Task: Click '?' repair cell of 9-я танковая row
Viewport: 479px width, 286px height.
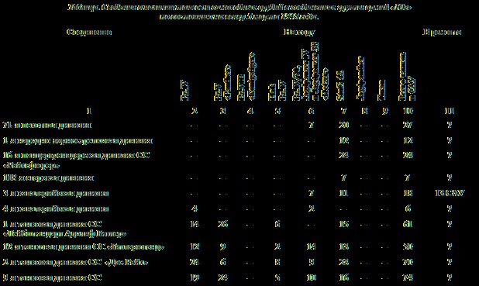Action: (449, 277)
